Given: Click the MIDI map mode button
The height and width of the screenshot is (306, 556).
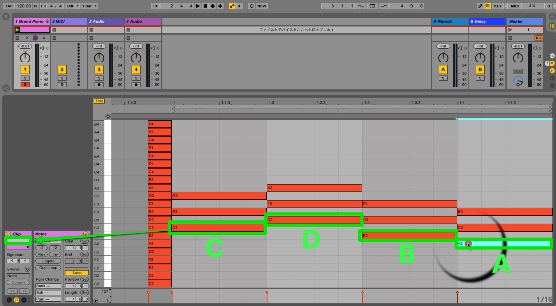Looking at the screenshot, I should (x=515, y=6).
